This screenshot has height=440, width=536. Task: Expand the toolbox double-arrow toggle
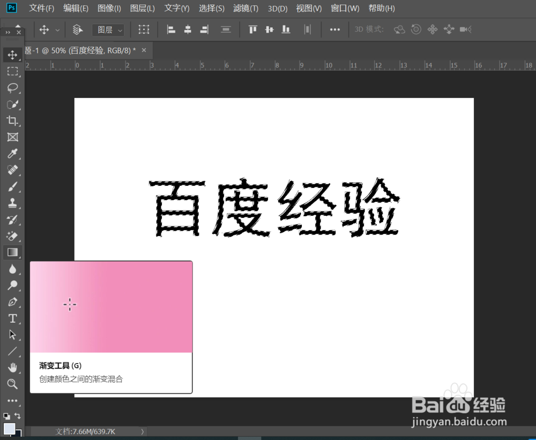pyautogui.click(x=8, y=33)
